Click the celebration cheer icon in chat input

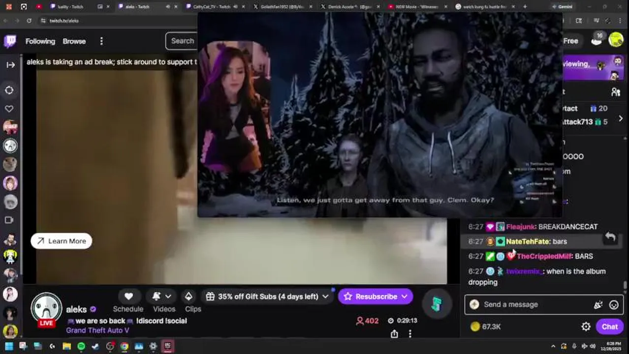pyautogui.click(x=598, y=305)
